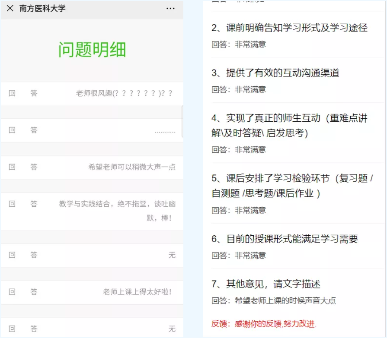Select question 3 提供了有效的互动沟通渠道
The height and width of the screenshot is (338, 387).
275,73
